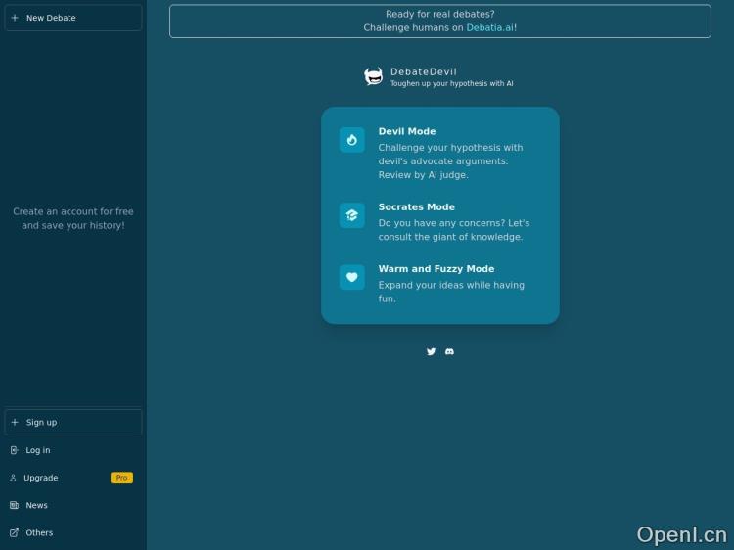Click the Log in door icon

tap(15, 450)
